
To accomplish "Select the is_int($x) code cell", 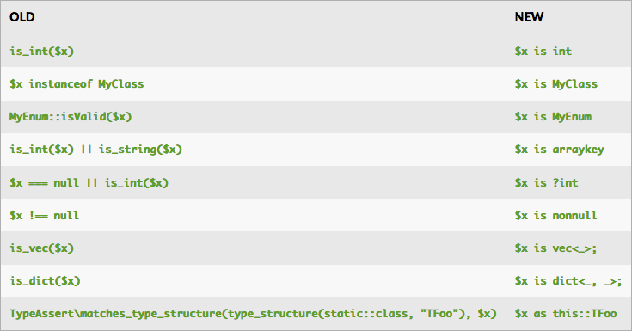I will coord(42,52).
